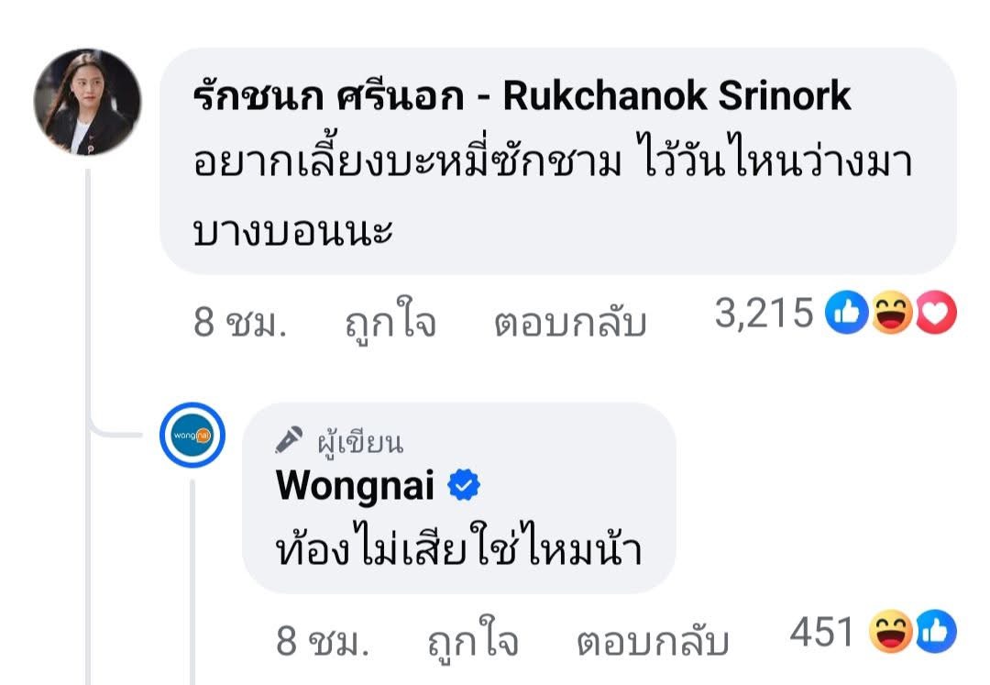Click the 8 ชม. timestamp under Wongnai's reply
The width and height of the screenshot is (990, 685).
coord(323,641)
